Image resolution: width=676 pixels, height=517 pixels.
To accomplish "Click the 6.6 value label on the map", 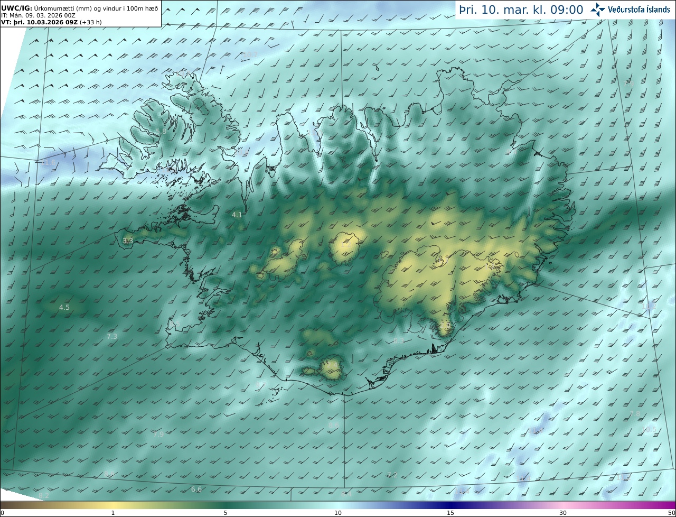I will [x=196, y=490].
